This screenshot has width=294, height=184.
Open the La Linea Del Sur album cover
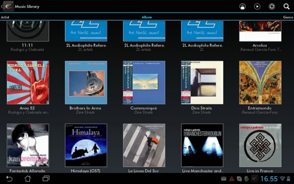144,145
